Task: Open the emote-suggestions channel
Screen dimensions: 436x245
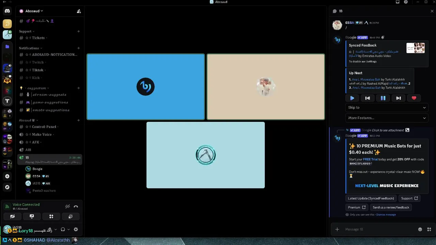Action: point(50,110)
